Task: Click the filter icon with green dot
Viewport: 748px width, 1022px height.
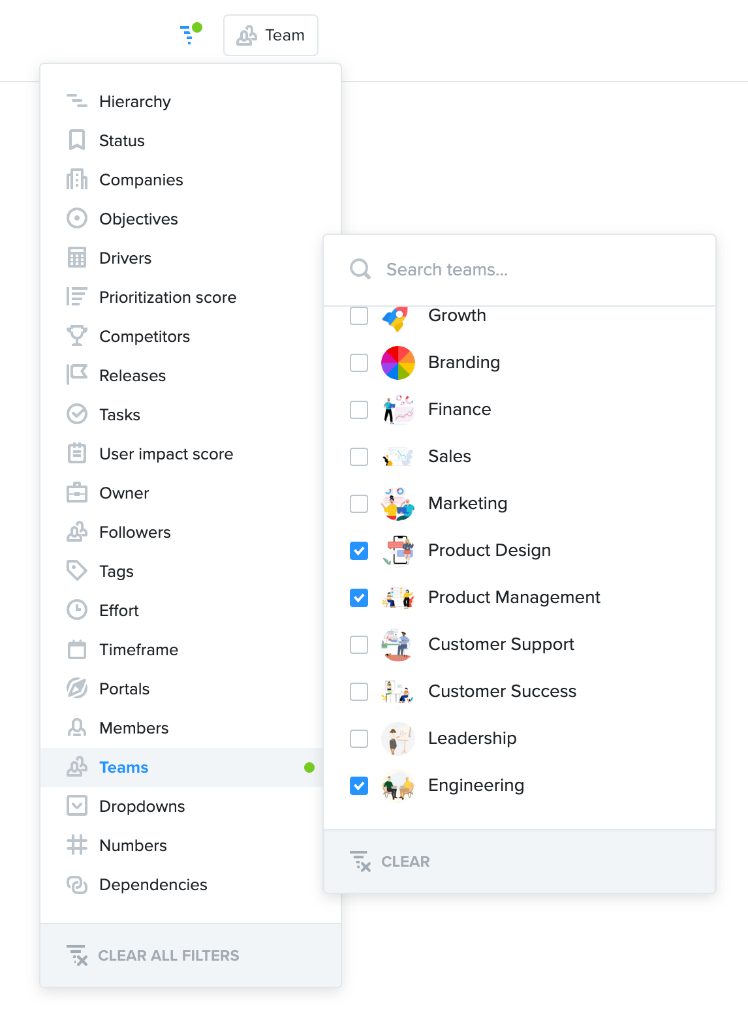Action: click(x=191, y=33)
